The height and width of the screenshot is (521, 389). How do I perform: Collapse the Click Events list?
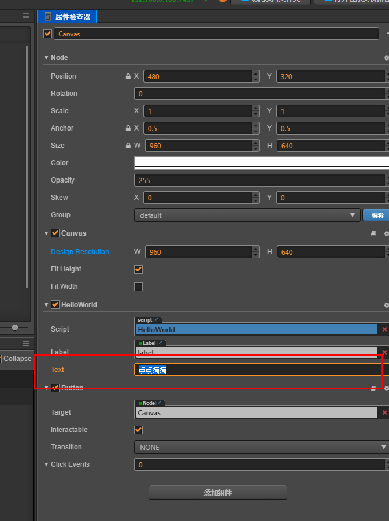[x=46, y=464]
